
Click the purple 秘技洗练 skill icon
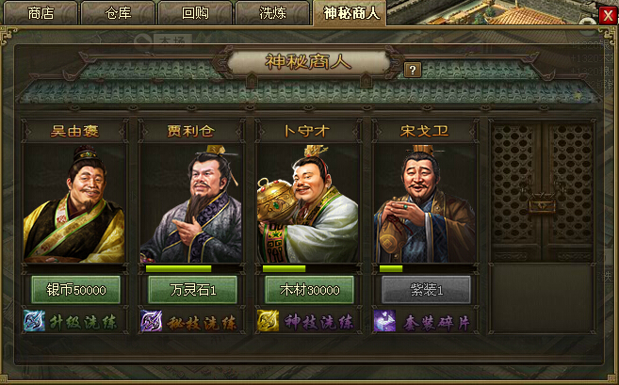coord(151,321)
